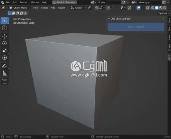Open the Render menu

[24, 2]
